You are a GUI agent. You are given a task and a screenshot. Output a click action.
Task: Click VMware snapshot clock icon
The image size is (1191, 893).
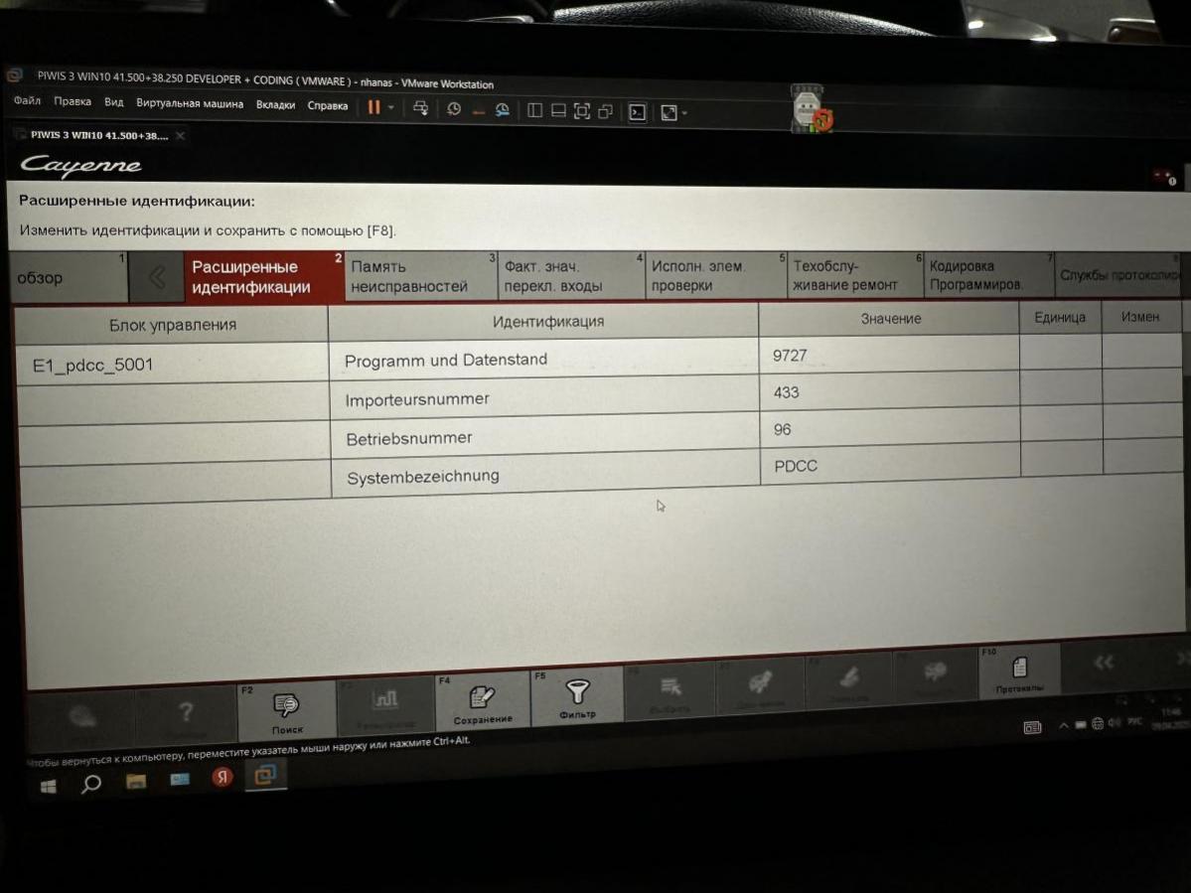coord(454,109)
